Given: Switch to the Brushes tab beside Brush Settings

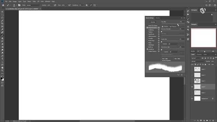Looking at the screenshot, I should (x=158, y=18).
